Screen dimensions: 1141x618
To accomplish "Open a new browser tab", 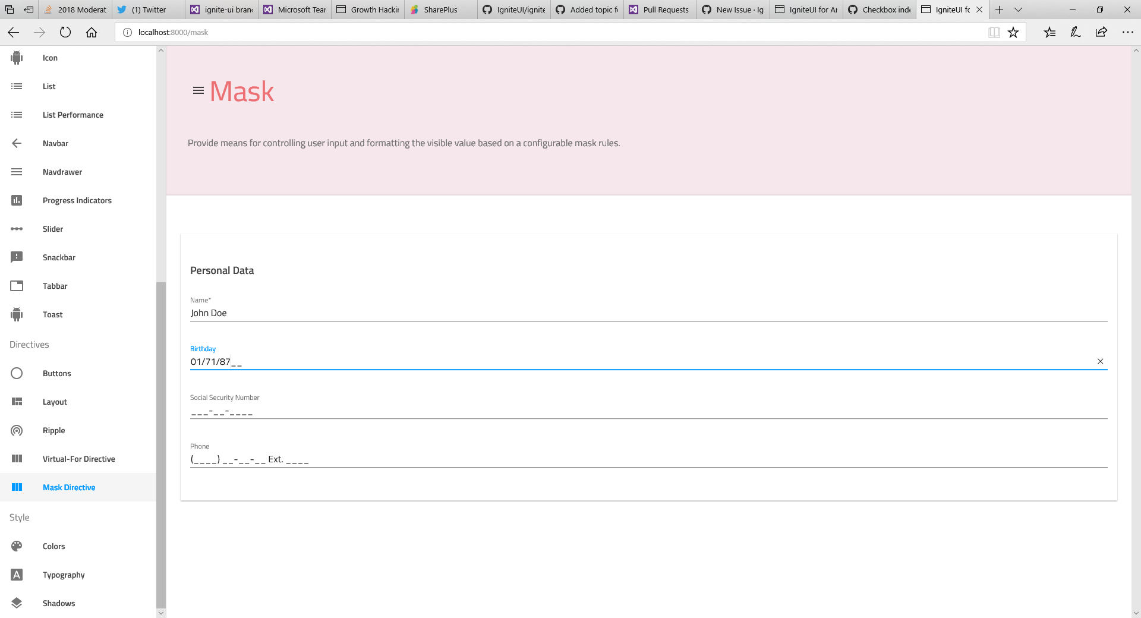I will [x=999, y=10].
